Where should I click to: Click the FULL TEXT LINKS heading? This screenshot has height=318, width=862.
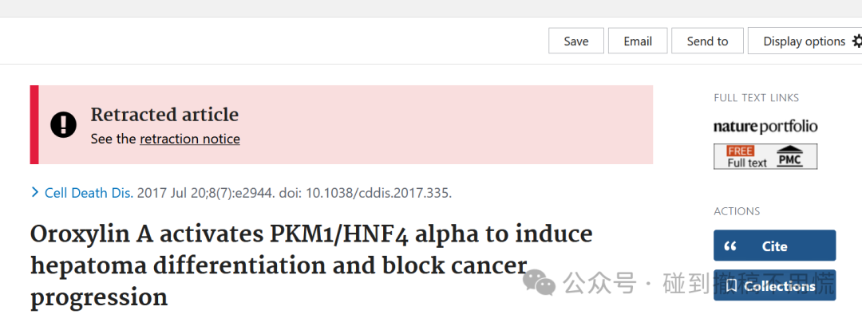point(757,98)
